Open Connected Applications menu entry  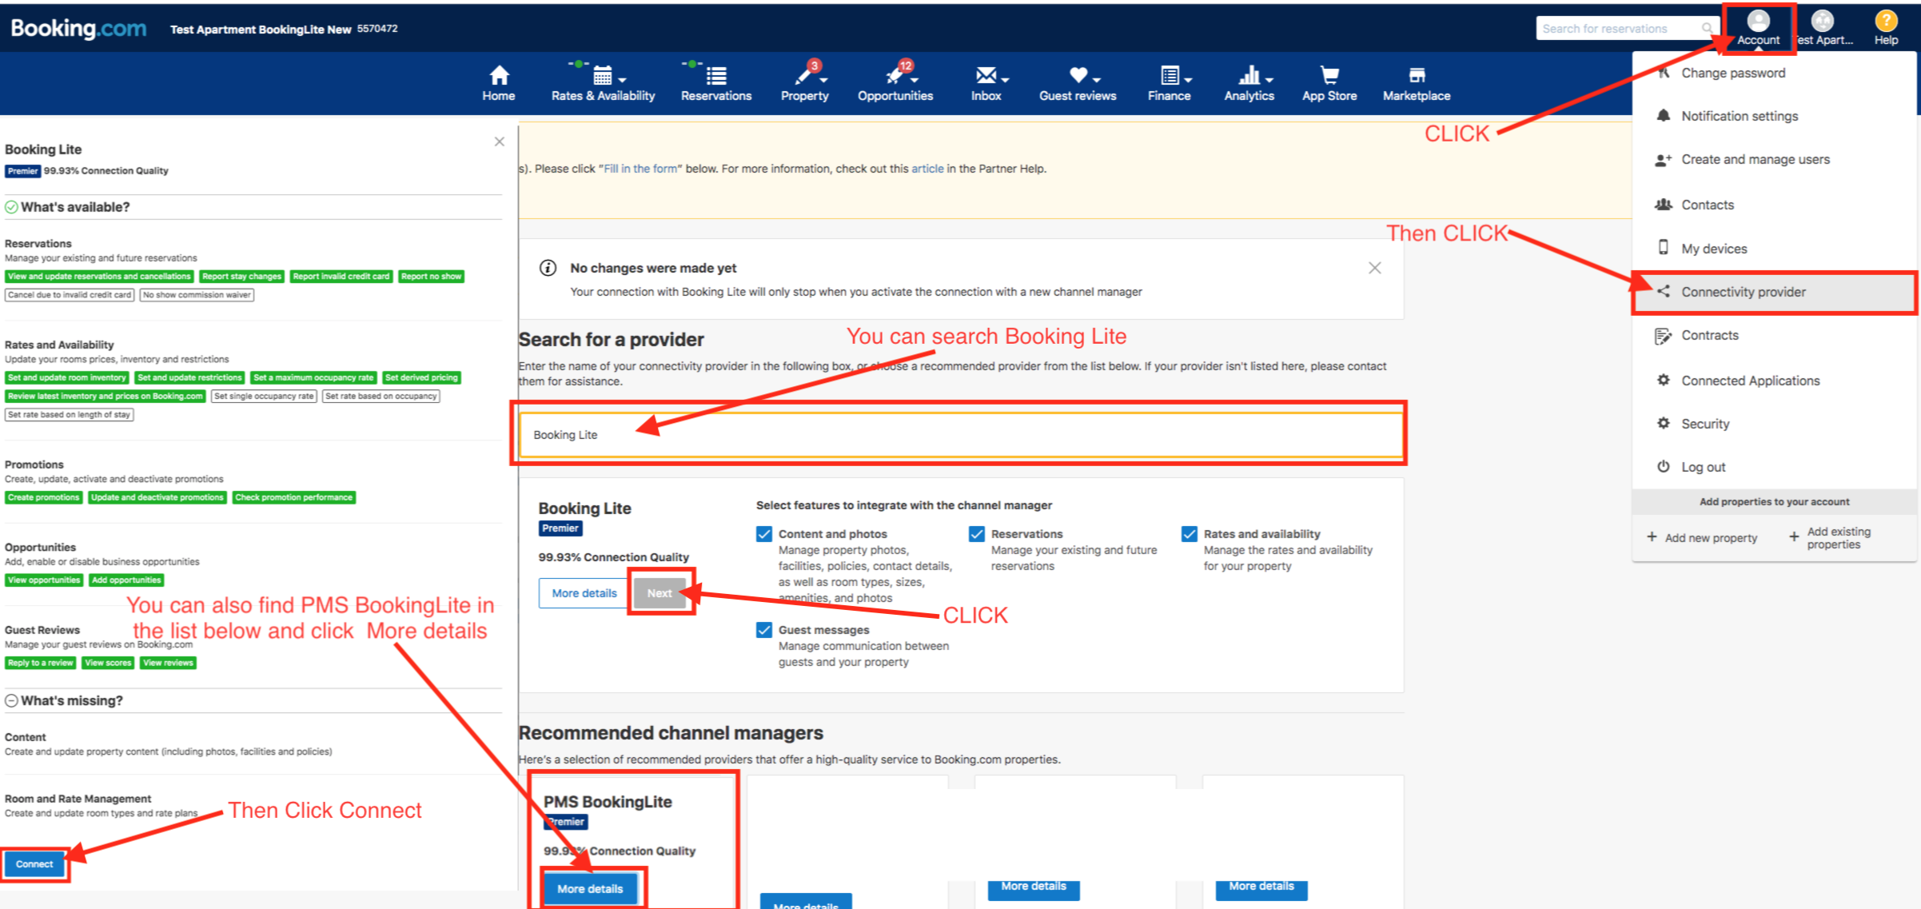tap(1750, 381)
